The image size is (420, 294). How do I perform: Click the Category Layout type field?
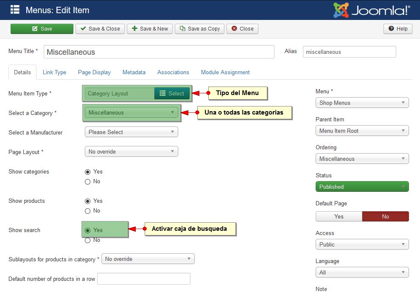point(120,93)
